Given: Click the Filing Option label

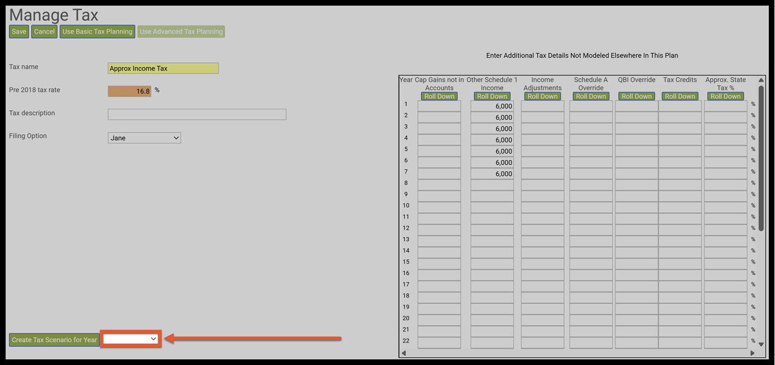Looking at the screenshot, I should 28,136.
